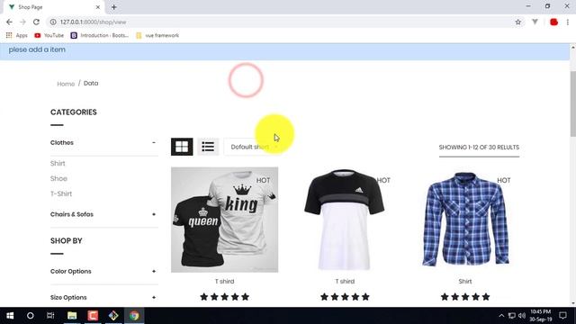Open the Shoe category link
Viewport: 576px width, 324px height.
(58, 178)
